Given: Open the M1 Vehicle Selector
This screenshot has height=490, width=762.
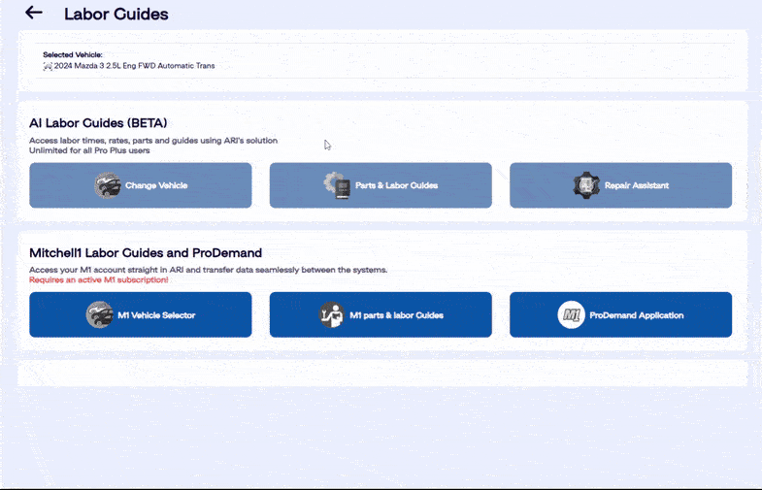Looking at the screenshot, I should pos(141,314).
